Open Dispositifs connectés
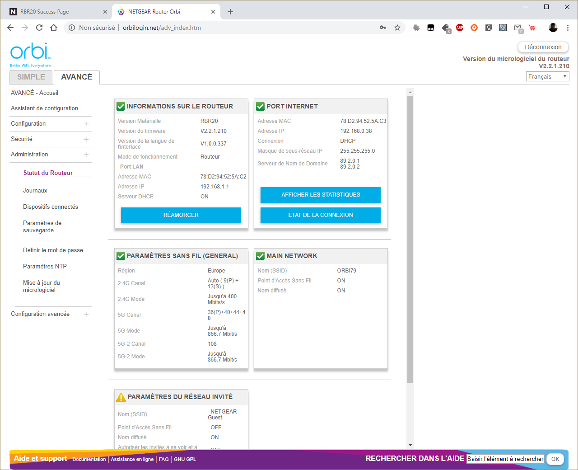Image resolution: width=578 pixels, height=470 pixels. click(x=51, y=207)
